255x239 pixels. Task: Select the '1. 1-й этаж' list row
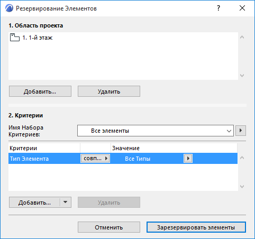(123, 38)
